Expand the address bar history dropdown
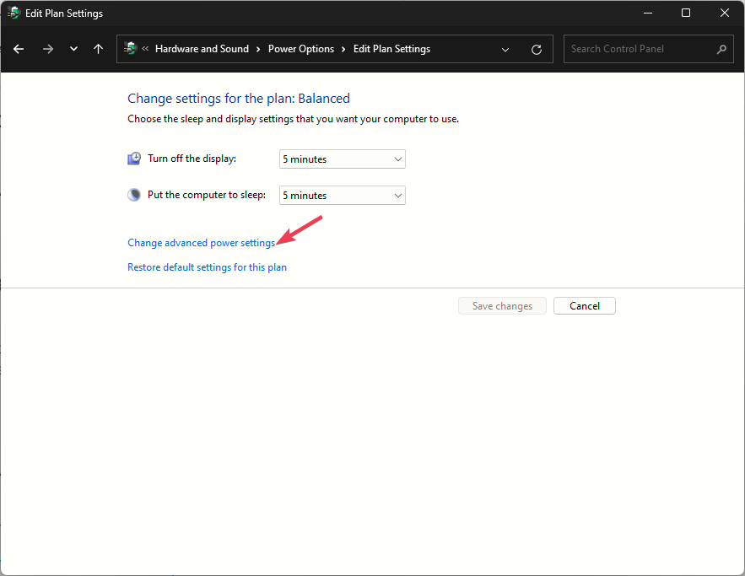The height and width of the screenshot is (576, 745). (505, 49)
